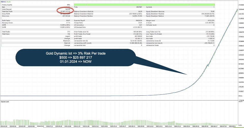The height and width of the screenshot is (128, 244).
Task: Select Equity Drawdown Maximal label
Action: pos(155,14)
